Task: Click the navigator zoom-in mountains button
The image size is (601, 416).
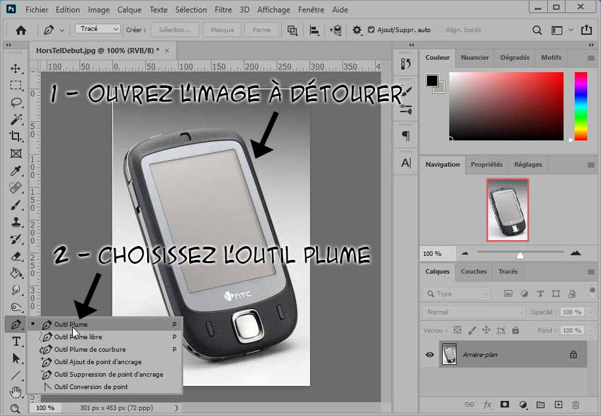Action: [575, 253]
